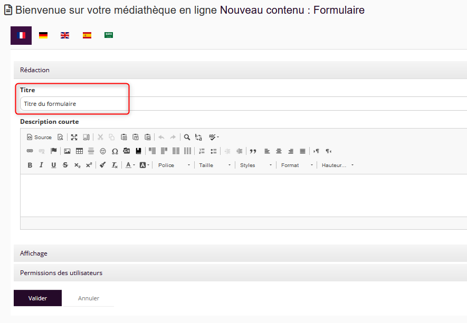Toggle bold formatting
The height and width of the screenshot is (323, 467).
30,165
